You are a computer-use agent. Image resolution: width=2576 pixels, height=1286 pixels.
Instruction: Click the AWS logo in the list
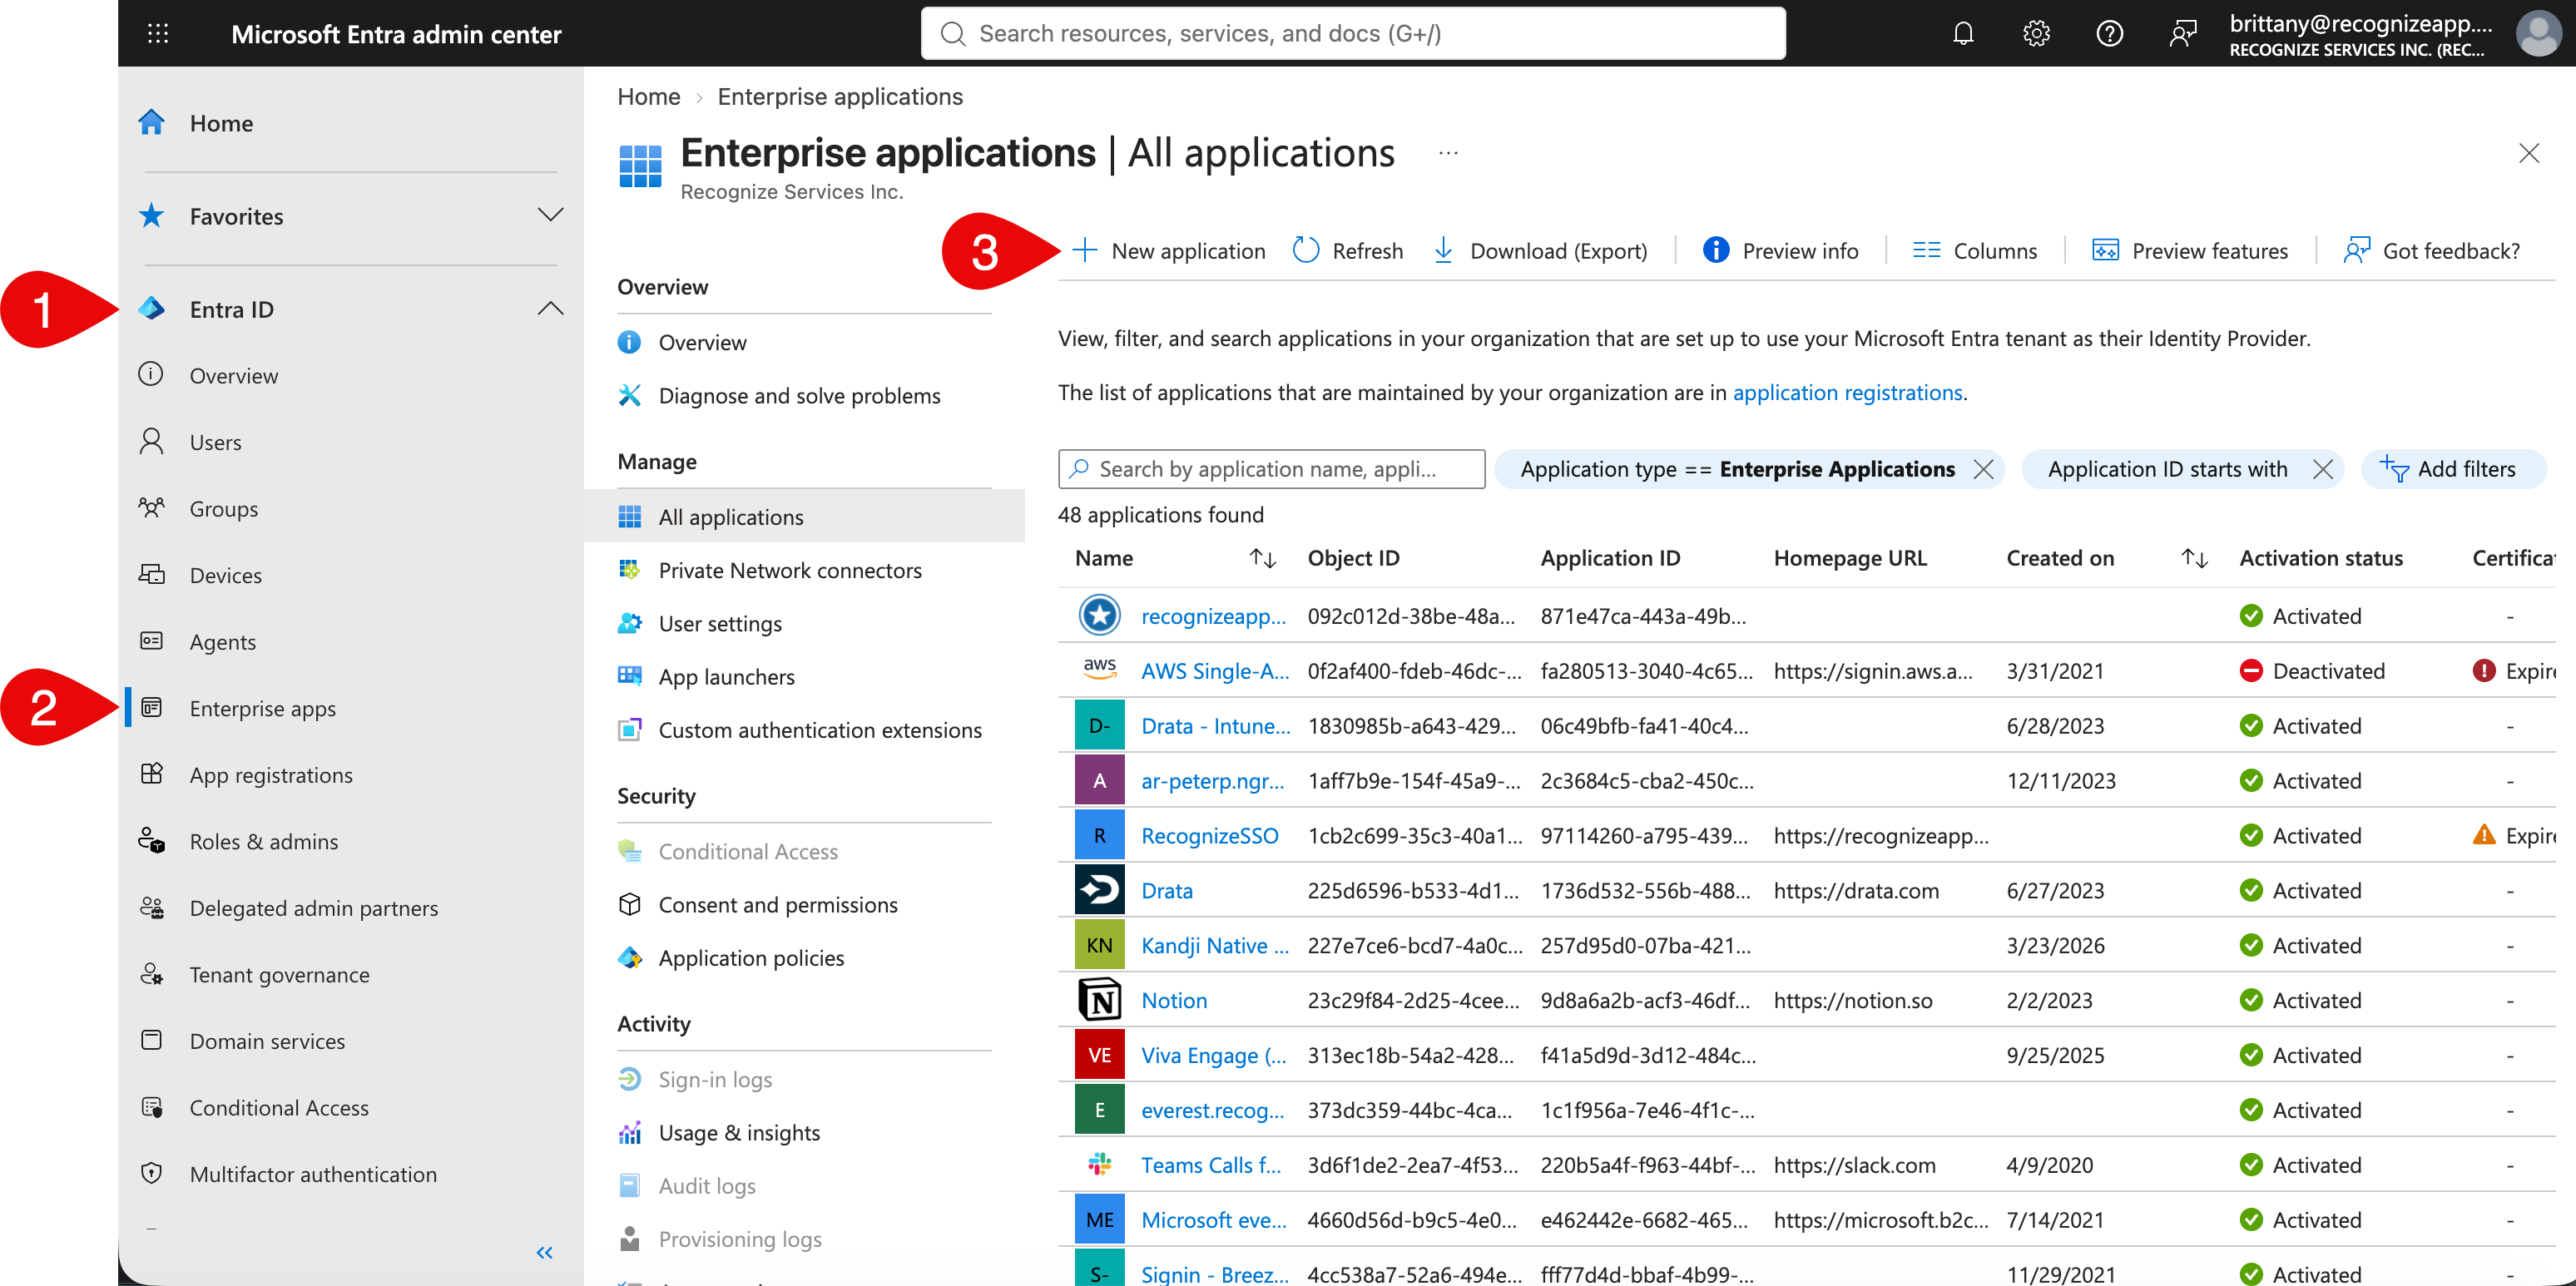coord(1099,670)
